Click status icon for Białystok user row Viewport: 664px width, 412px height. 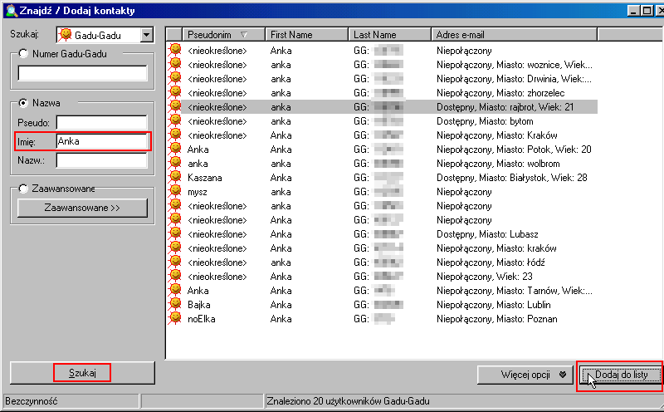[x=175, y=178]
